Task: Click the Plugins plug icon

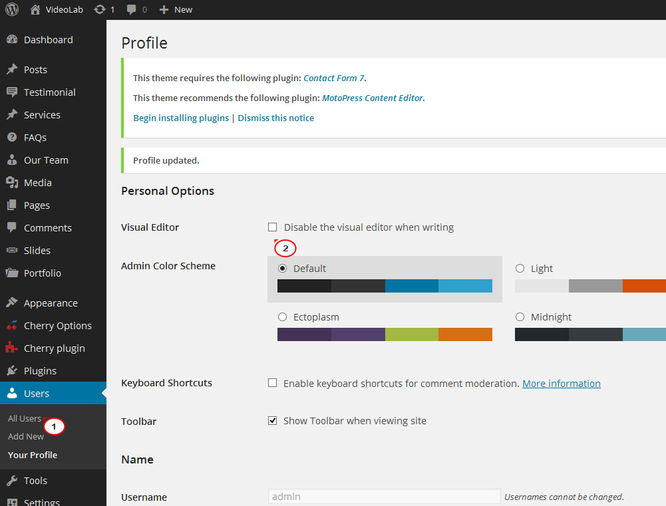Action: click(x=12, y=370)
